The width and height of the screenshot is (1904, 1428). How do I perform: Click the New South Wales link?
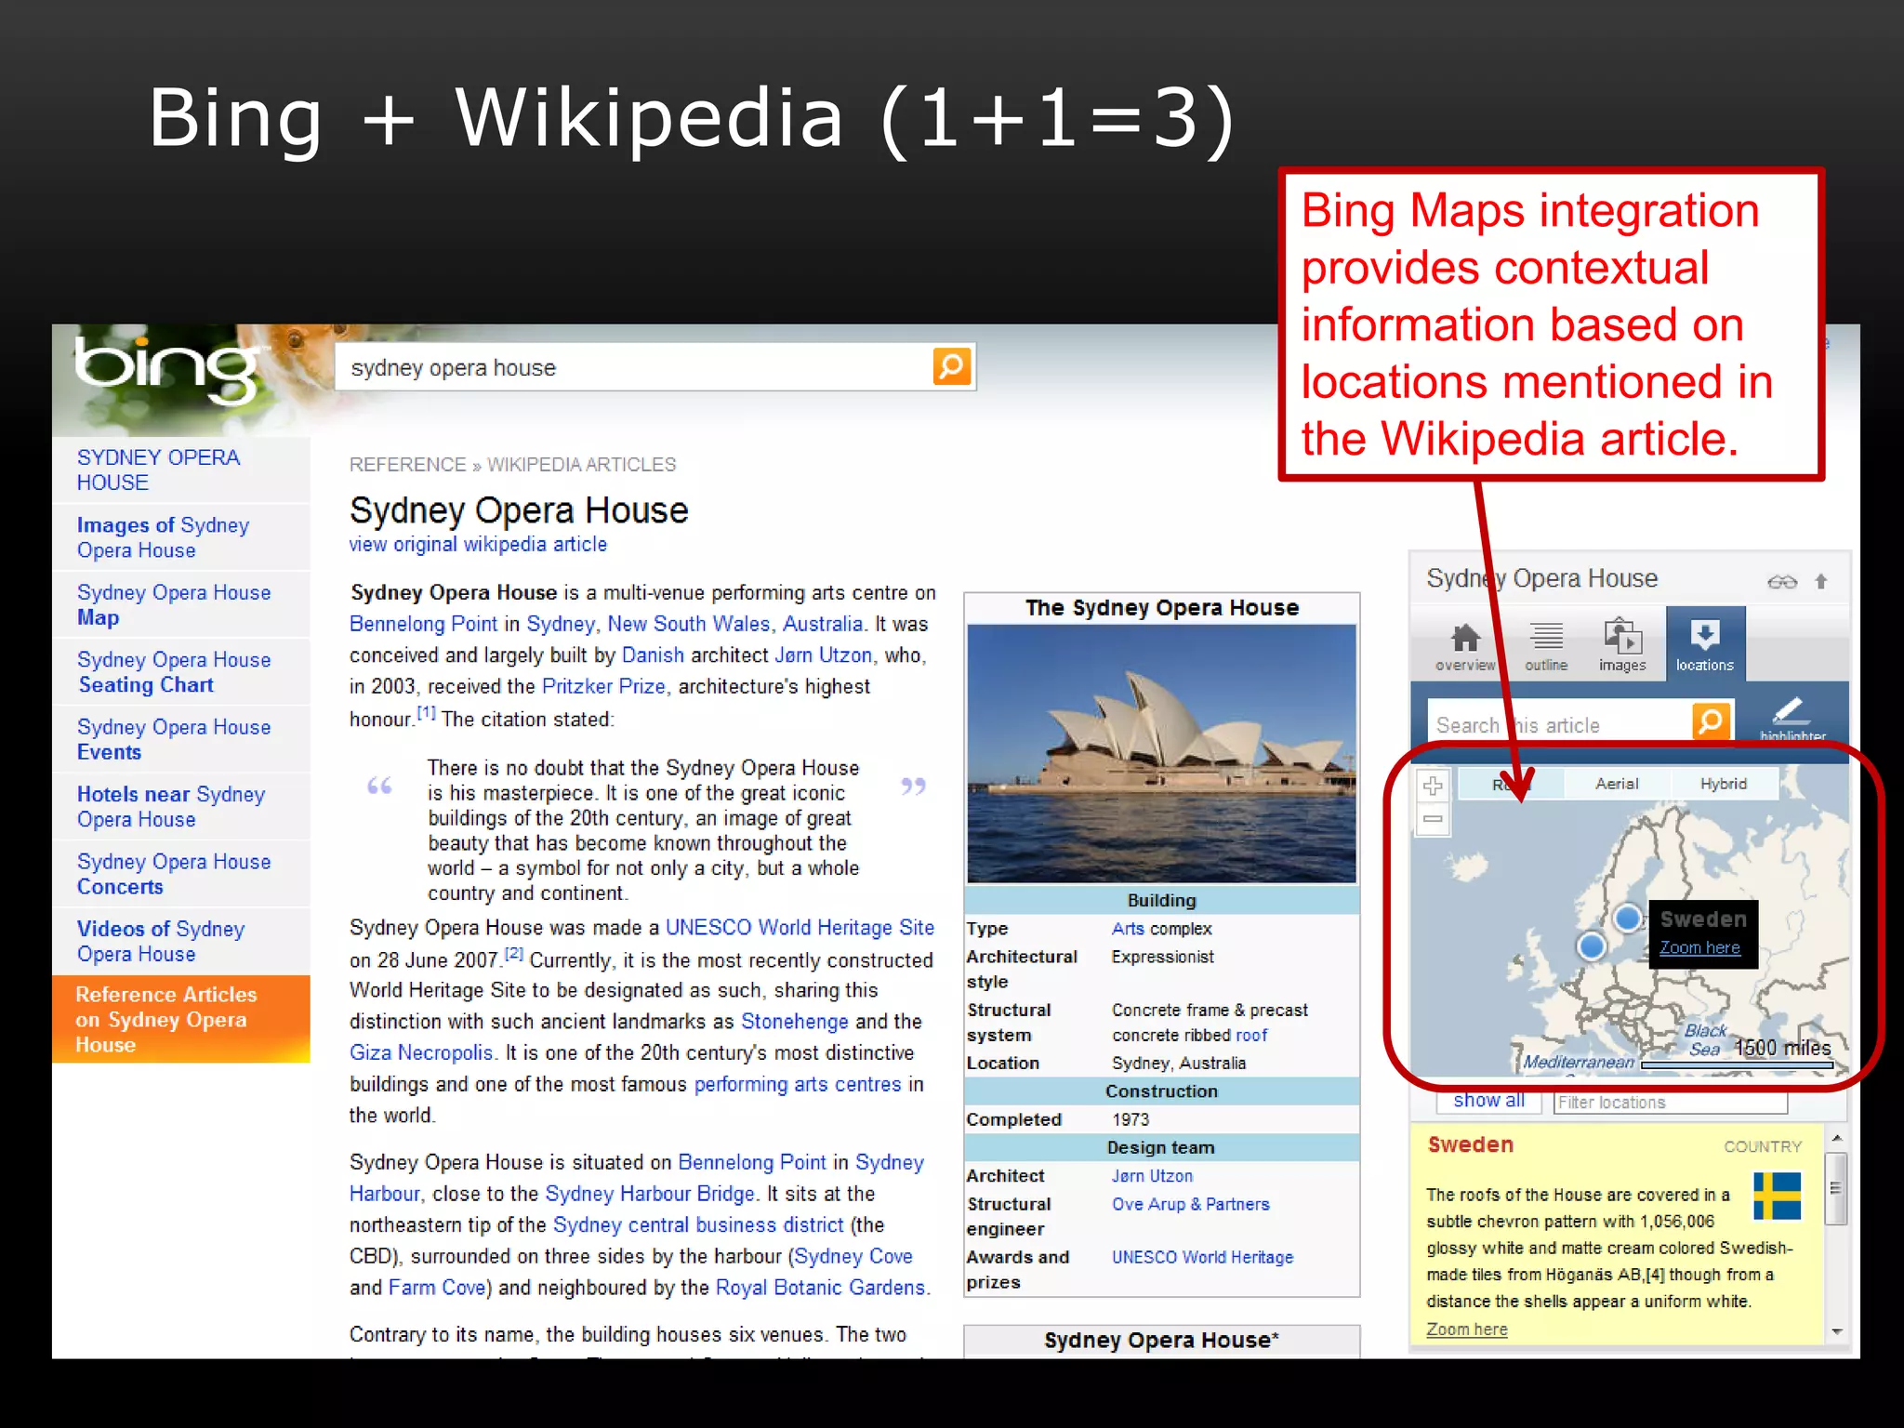tap(689, 624)
